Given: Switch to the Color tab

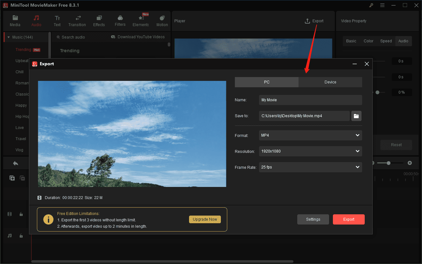Looking at the screenshot, I should 368,41.
